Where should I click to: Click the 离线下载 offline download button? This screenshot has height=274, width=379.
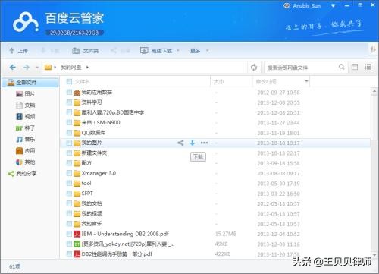pos(156,51)
